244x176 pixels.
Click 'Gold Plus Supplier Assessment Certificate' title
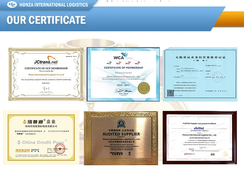pos(199,123)
